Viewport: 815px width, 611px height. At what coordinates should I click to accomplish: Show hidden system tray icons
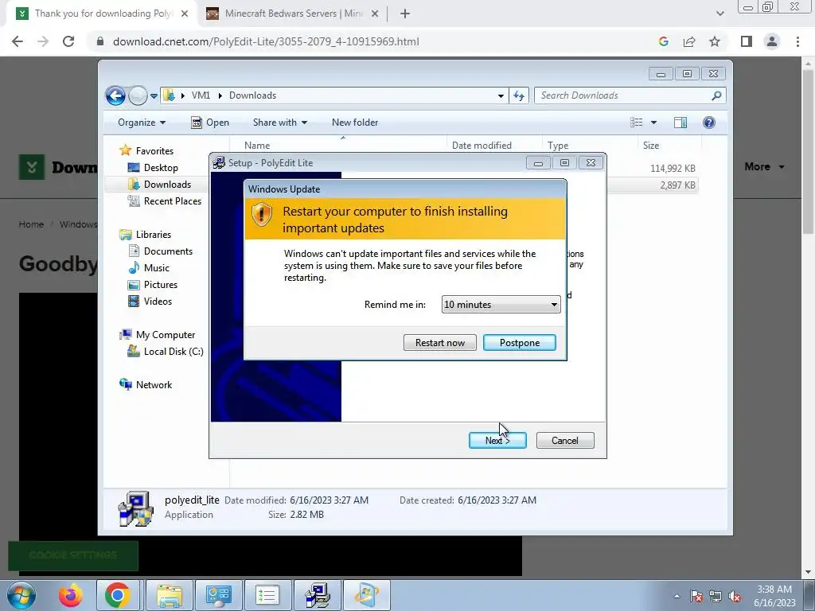tap(677, 597)
